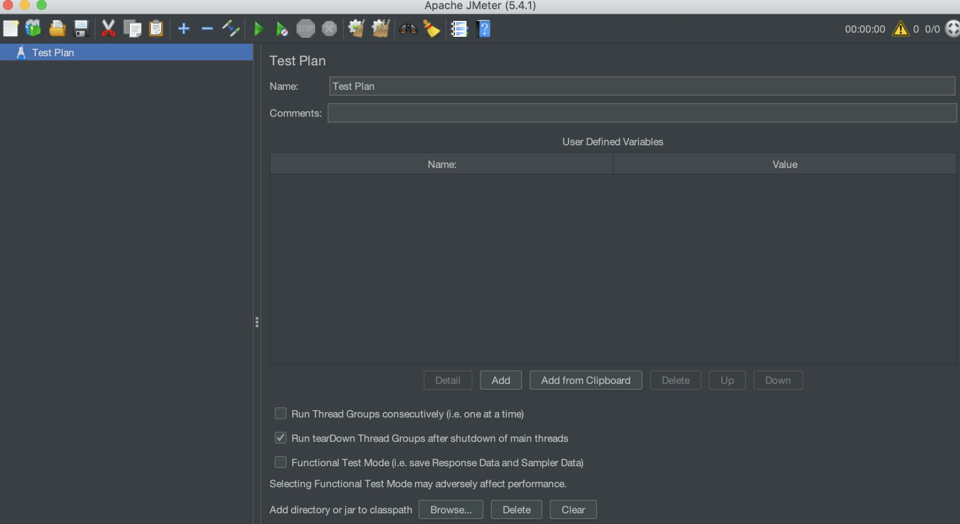The height and width of the screenshot is (524, 960).
Task: Collapse all with the minus icon
Action: pos(207,29)
